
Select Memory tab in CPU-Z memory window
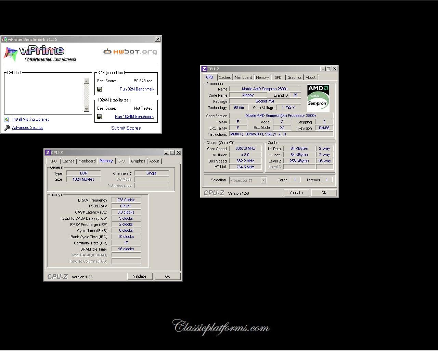(106, 161)
